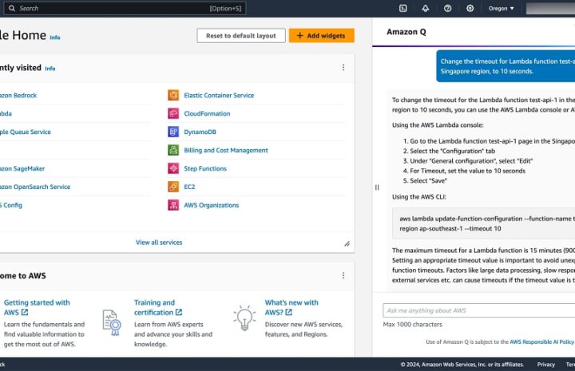575x371 pixels.
Task: Open the settings gear icon
Action: tap(470, 9)
